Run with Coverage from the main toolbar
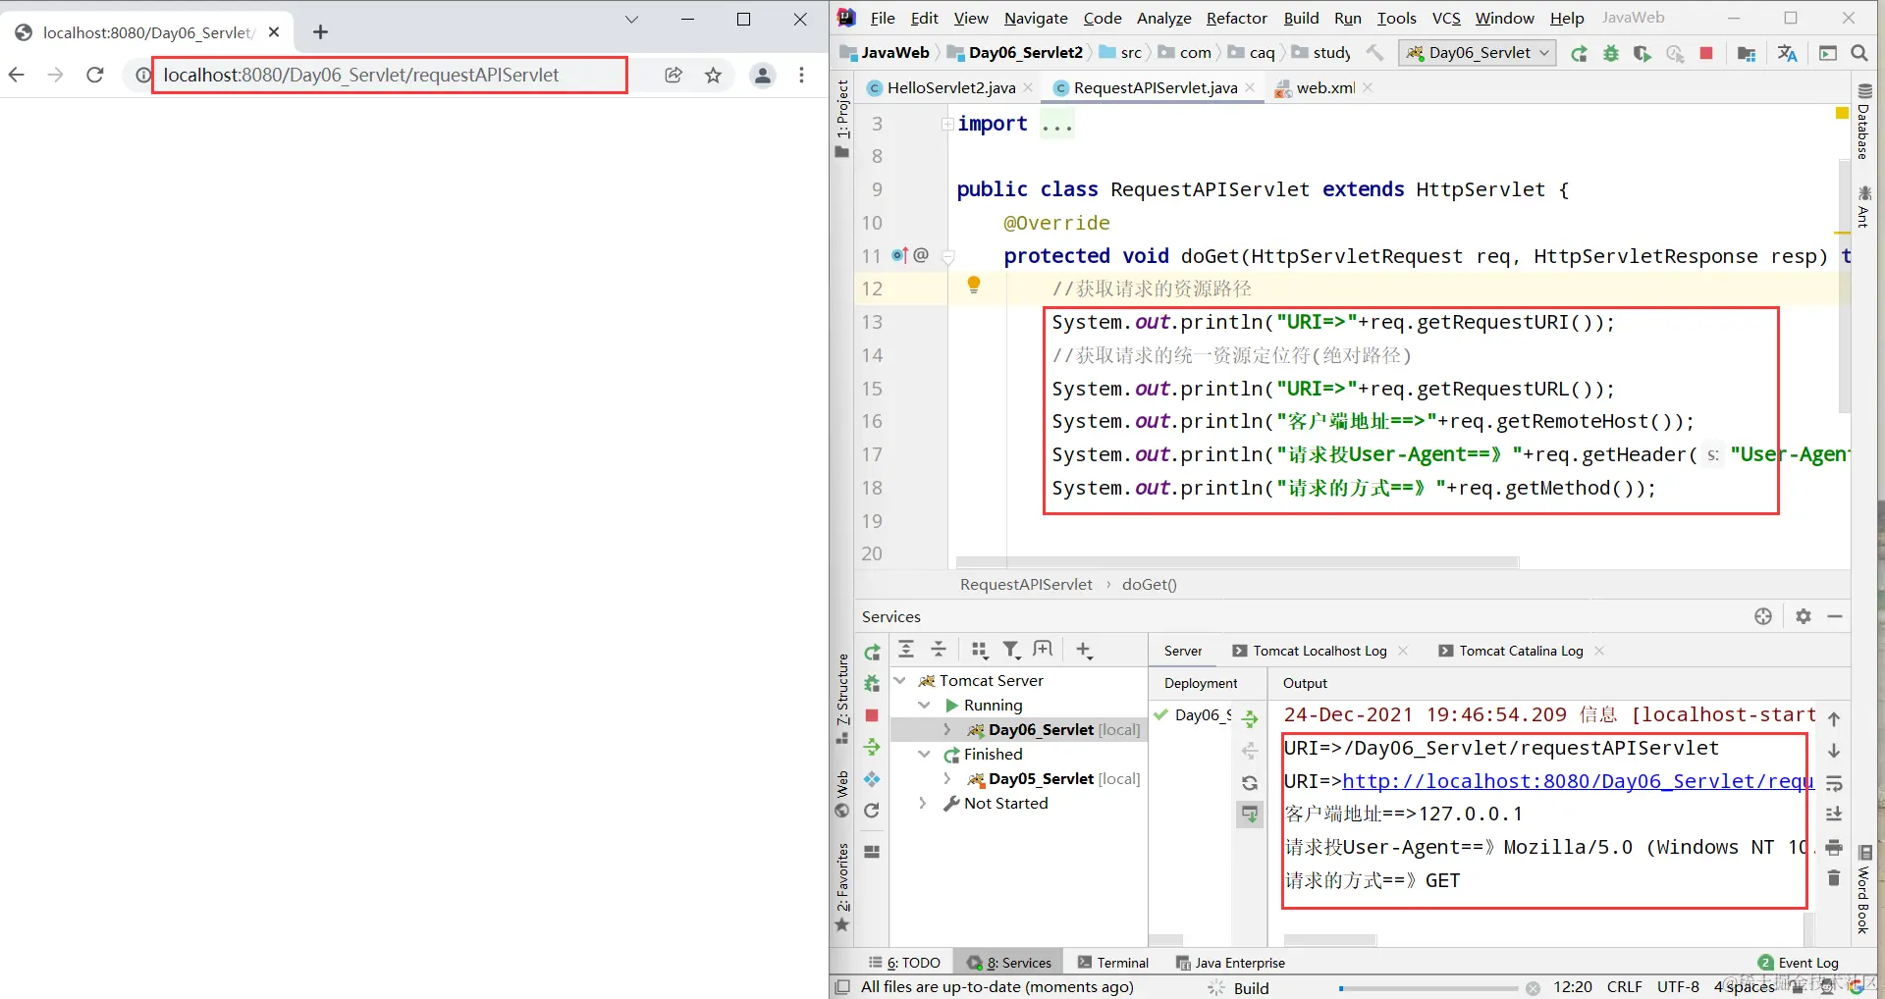Image resolution: width=1885 pixels, height=999 pixels. point(1643,53)
